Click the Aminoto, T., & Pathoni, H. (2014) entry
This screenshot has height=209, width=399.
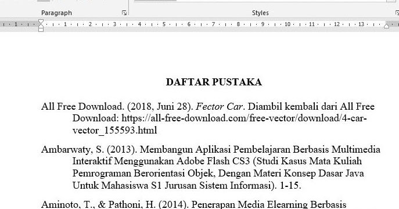pos(115,204)
